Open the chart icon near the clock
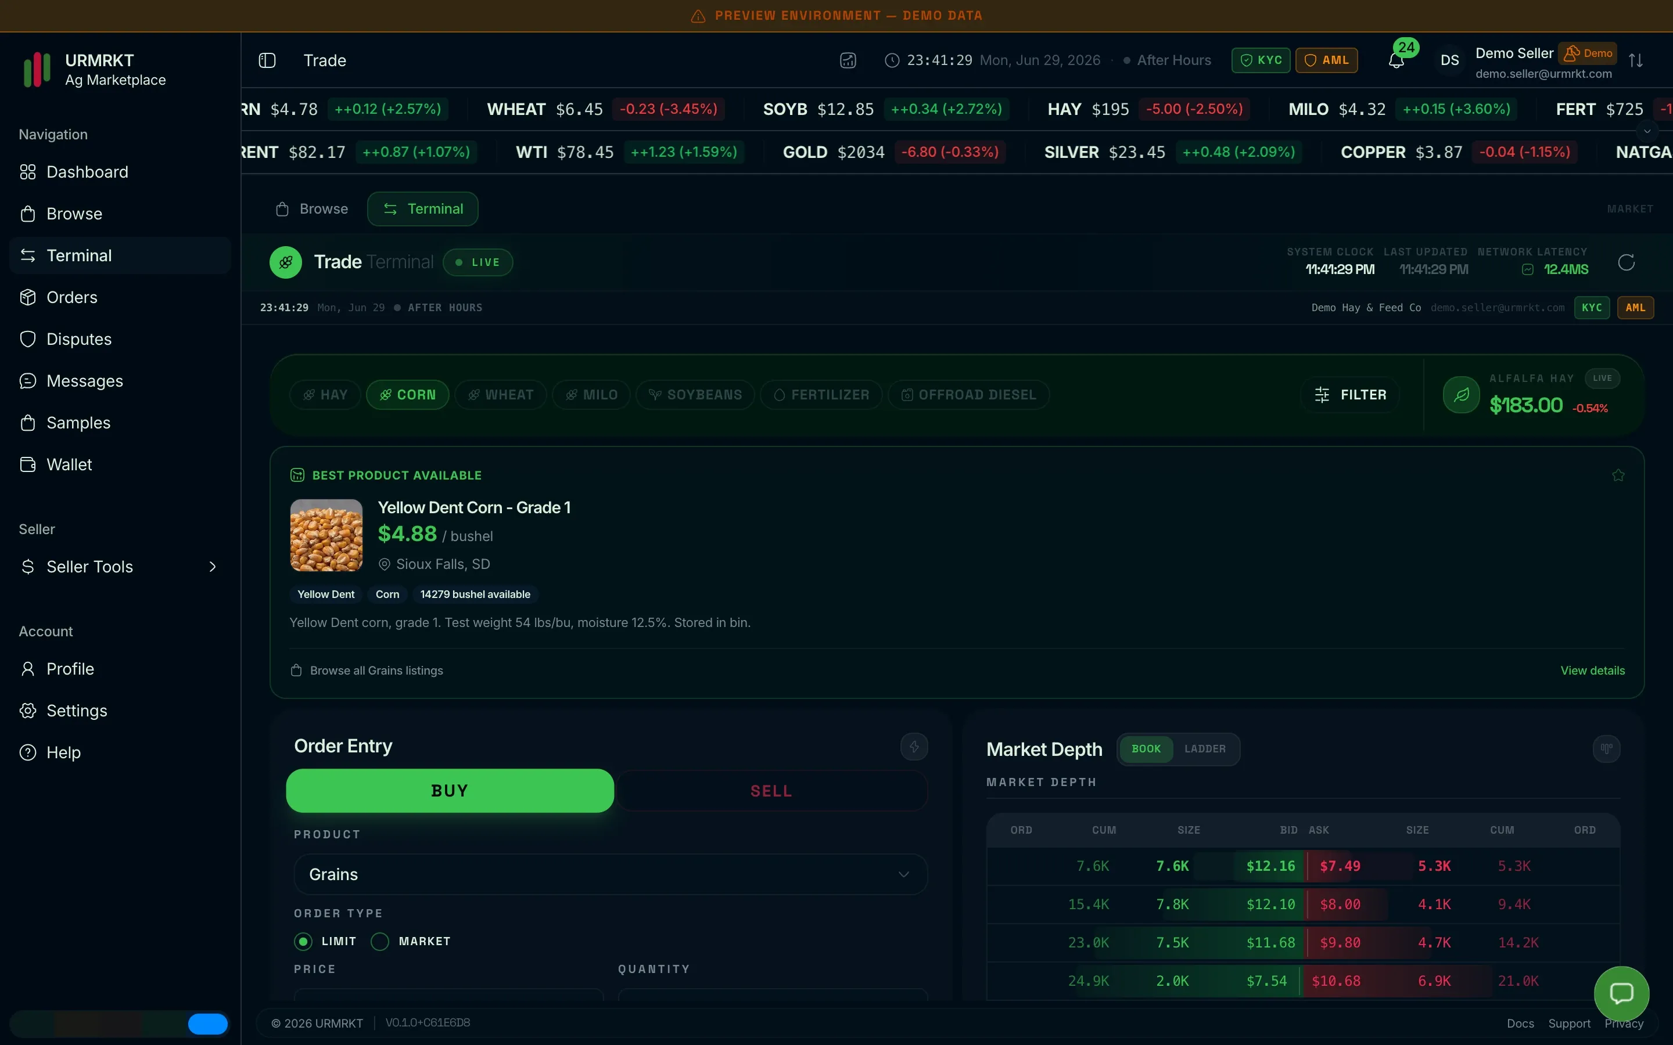 [x=848, y=60]
